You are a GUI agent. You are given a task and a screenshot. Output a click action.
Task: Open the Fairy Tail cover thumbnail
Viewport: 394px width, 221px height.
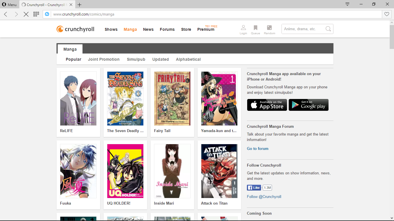pyautogui.click(x=172, y=98)
